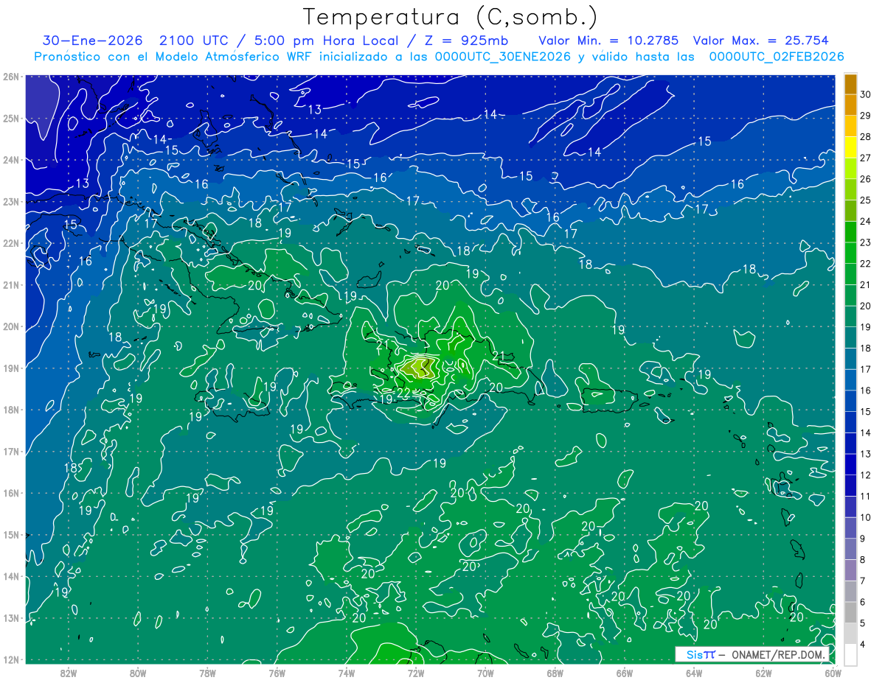Click the legend label "4"
885x683 pixels.
[x=864, y=645]
